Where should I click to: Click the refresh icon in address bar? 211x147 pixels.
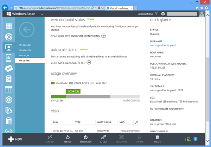(103, 8)
